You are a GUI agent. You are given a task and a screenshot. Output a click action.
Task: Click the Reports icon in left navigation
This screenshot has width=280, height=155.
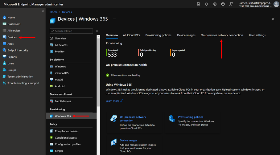[4, 57]
